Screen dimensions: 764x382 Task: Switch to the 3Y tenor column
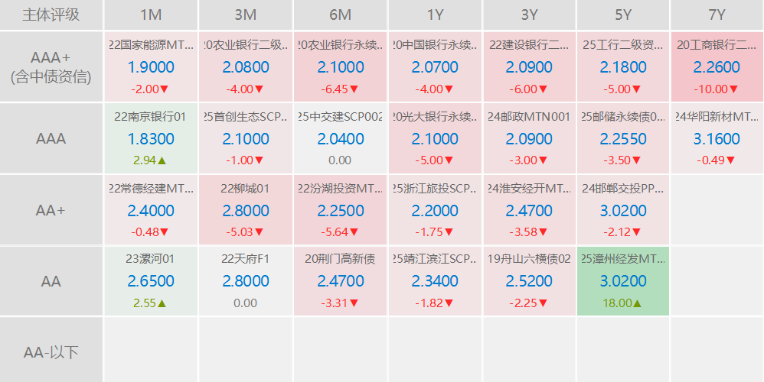[529, 15]
